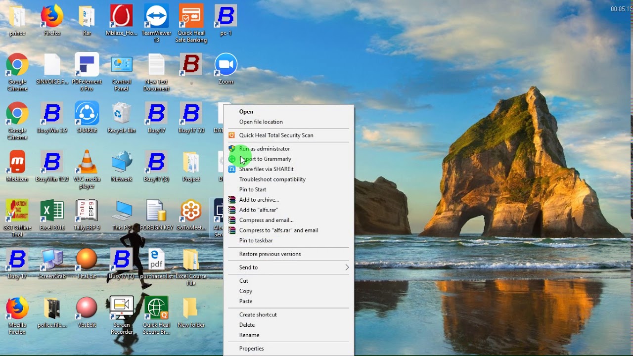The width and height of the screenshot is (633, 356).
Task: Launch the GoToMeet... desktop icon
Action: coord(191,215)
